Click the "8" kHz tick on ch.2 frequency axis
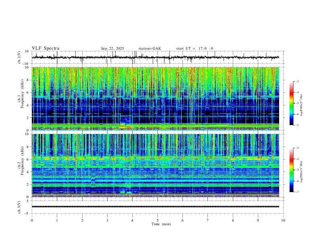Image resolution: width=319 pixels, height=247 pixels. click(x=28, y=147)
